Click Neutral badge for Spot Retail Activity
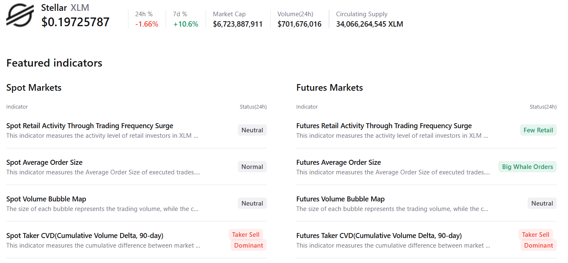This screenshot has width=568, height=263. (x=252, y=130)
